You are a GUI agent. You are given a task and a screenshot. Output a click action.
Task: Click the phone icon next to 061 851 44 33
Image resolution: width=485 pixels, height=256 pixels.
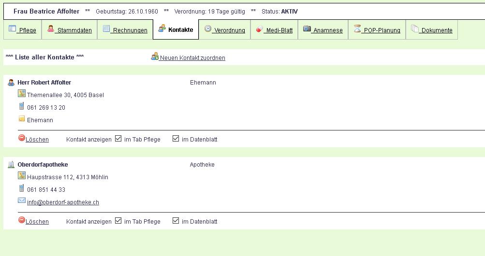point(21,188)
